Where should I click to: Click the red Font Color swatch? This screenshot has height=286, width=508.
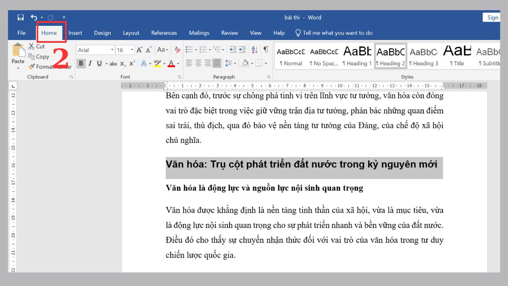click(171, 64)
